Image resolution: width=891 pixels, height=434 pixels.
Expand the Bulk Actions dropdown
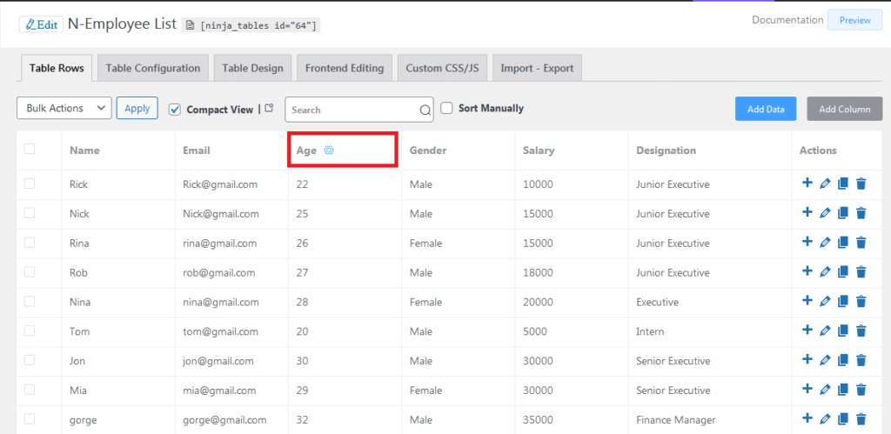tap(64, 108)
